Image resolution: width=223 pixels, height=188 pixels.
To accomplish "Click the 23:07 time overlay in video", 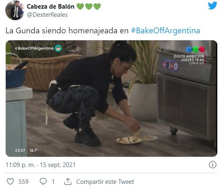I will [20, 150].
